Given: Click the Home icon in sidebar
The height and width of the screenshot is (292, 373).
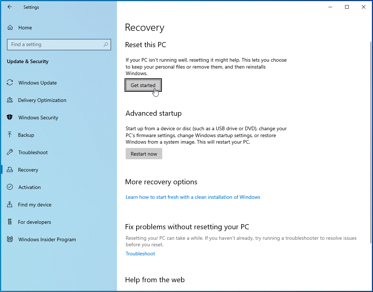Looking at the screenshot, I should tap(10, 28).
